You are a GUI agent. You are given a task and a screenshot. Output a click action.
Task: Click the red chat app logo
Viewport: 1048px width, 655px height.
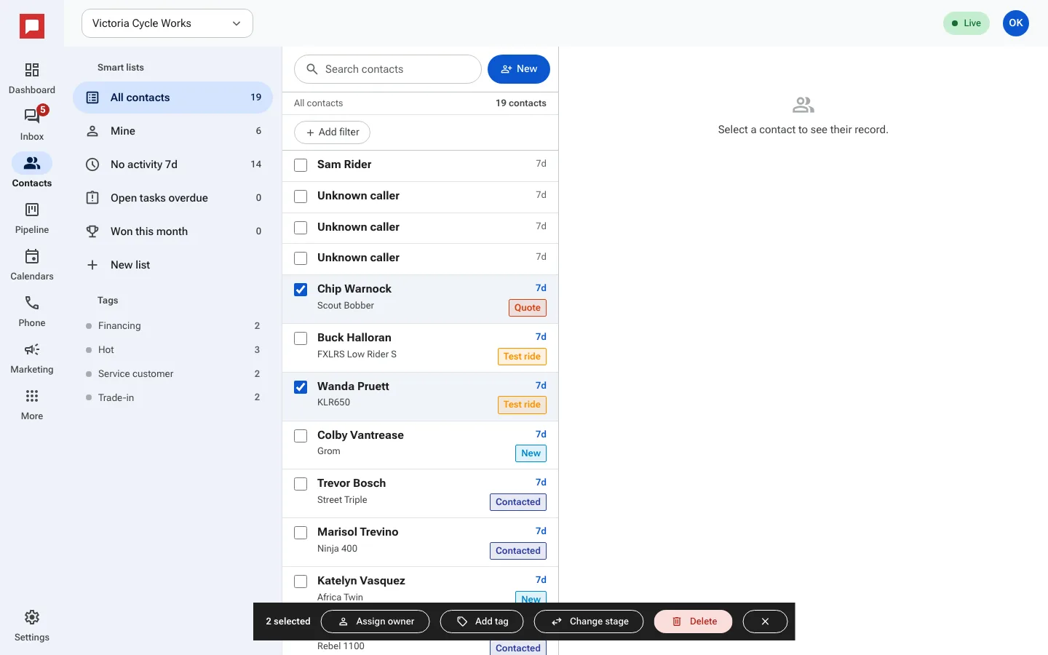tap(32, 27)
